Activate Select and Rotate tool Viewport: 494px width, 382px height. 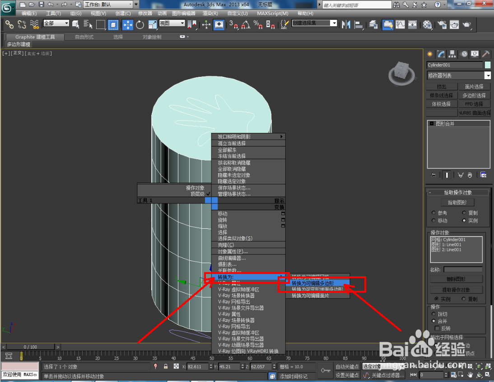click(x=140, y=24)
